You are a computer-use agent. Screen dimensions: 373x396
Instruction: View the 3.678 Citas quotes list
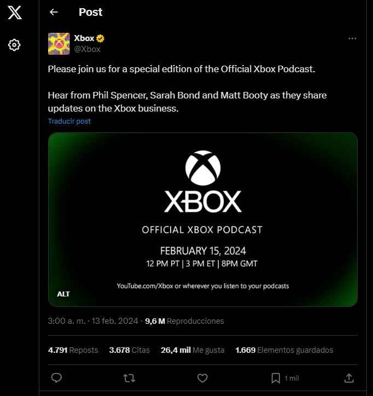click(129, 350)
